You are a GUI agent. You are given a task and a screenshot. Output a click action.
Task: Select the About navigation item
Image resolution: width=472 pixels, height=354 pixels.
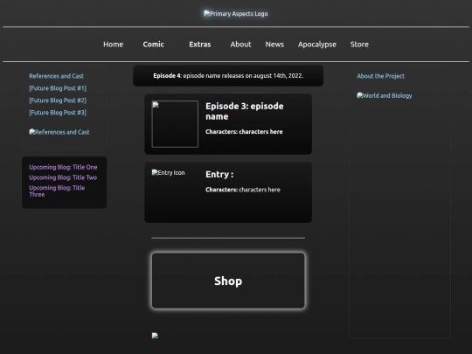click(241, 45)
